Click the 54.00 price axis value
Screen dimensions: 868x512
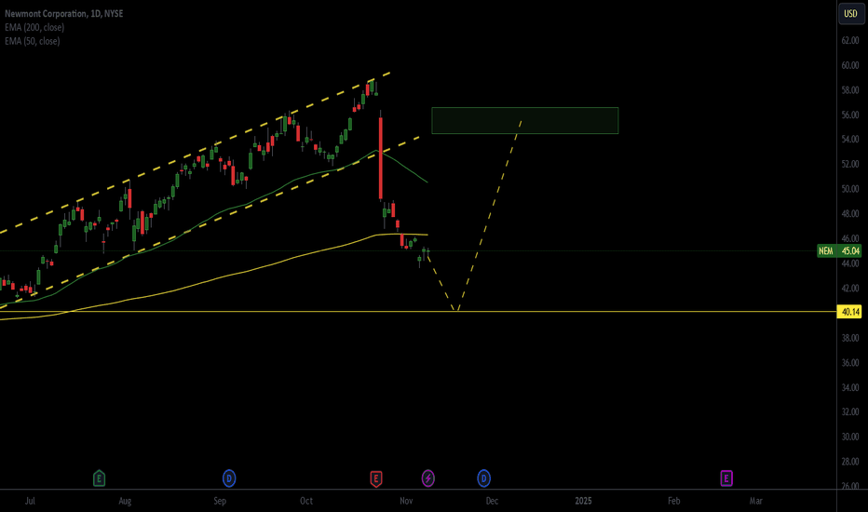coord(850,140)
